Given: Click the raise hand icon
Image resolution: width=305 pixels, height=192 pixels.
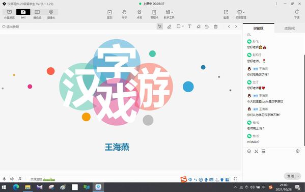Looking at the screenshot, I should (124, 14).
